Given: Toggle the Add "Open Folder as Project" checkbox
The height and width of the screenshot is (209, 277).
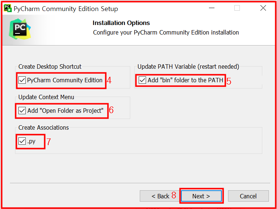Looking at the screenshot, I should 22,111.
